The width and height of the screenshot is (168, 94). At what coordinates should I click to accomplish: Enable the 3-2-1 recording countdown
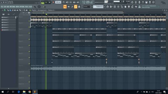pos(71,2)
